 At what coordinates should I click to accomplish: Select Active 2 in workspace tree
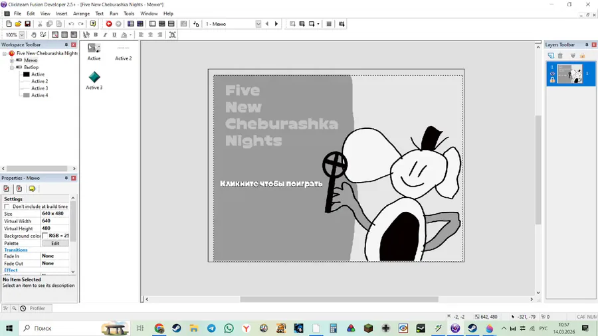pos(40,81)
